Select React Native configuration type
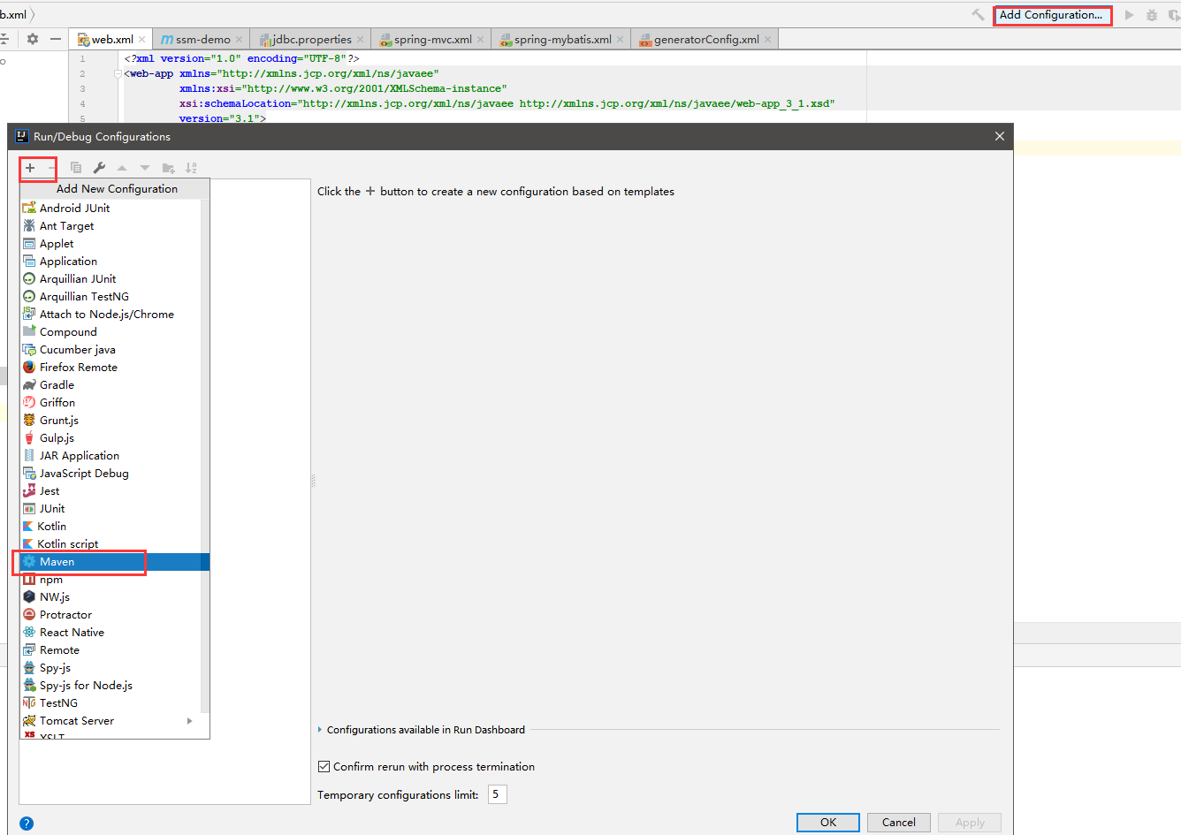 coord(110,633)
